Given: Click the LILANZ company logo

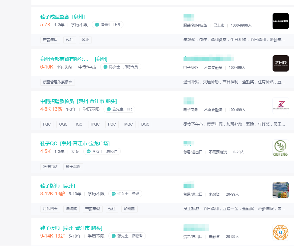Looking at the screenshot, I should [x=280, y=21].
